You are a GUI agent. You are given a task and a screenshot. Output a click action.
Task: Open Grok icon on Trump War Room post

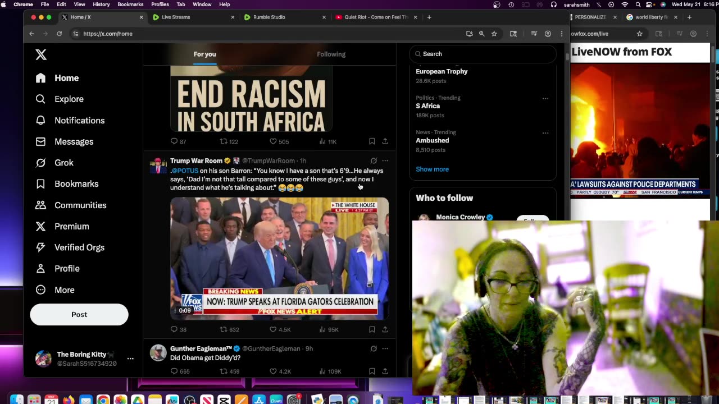coord(374,160)
